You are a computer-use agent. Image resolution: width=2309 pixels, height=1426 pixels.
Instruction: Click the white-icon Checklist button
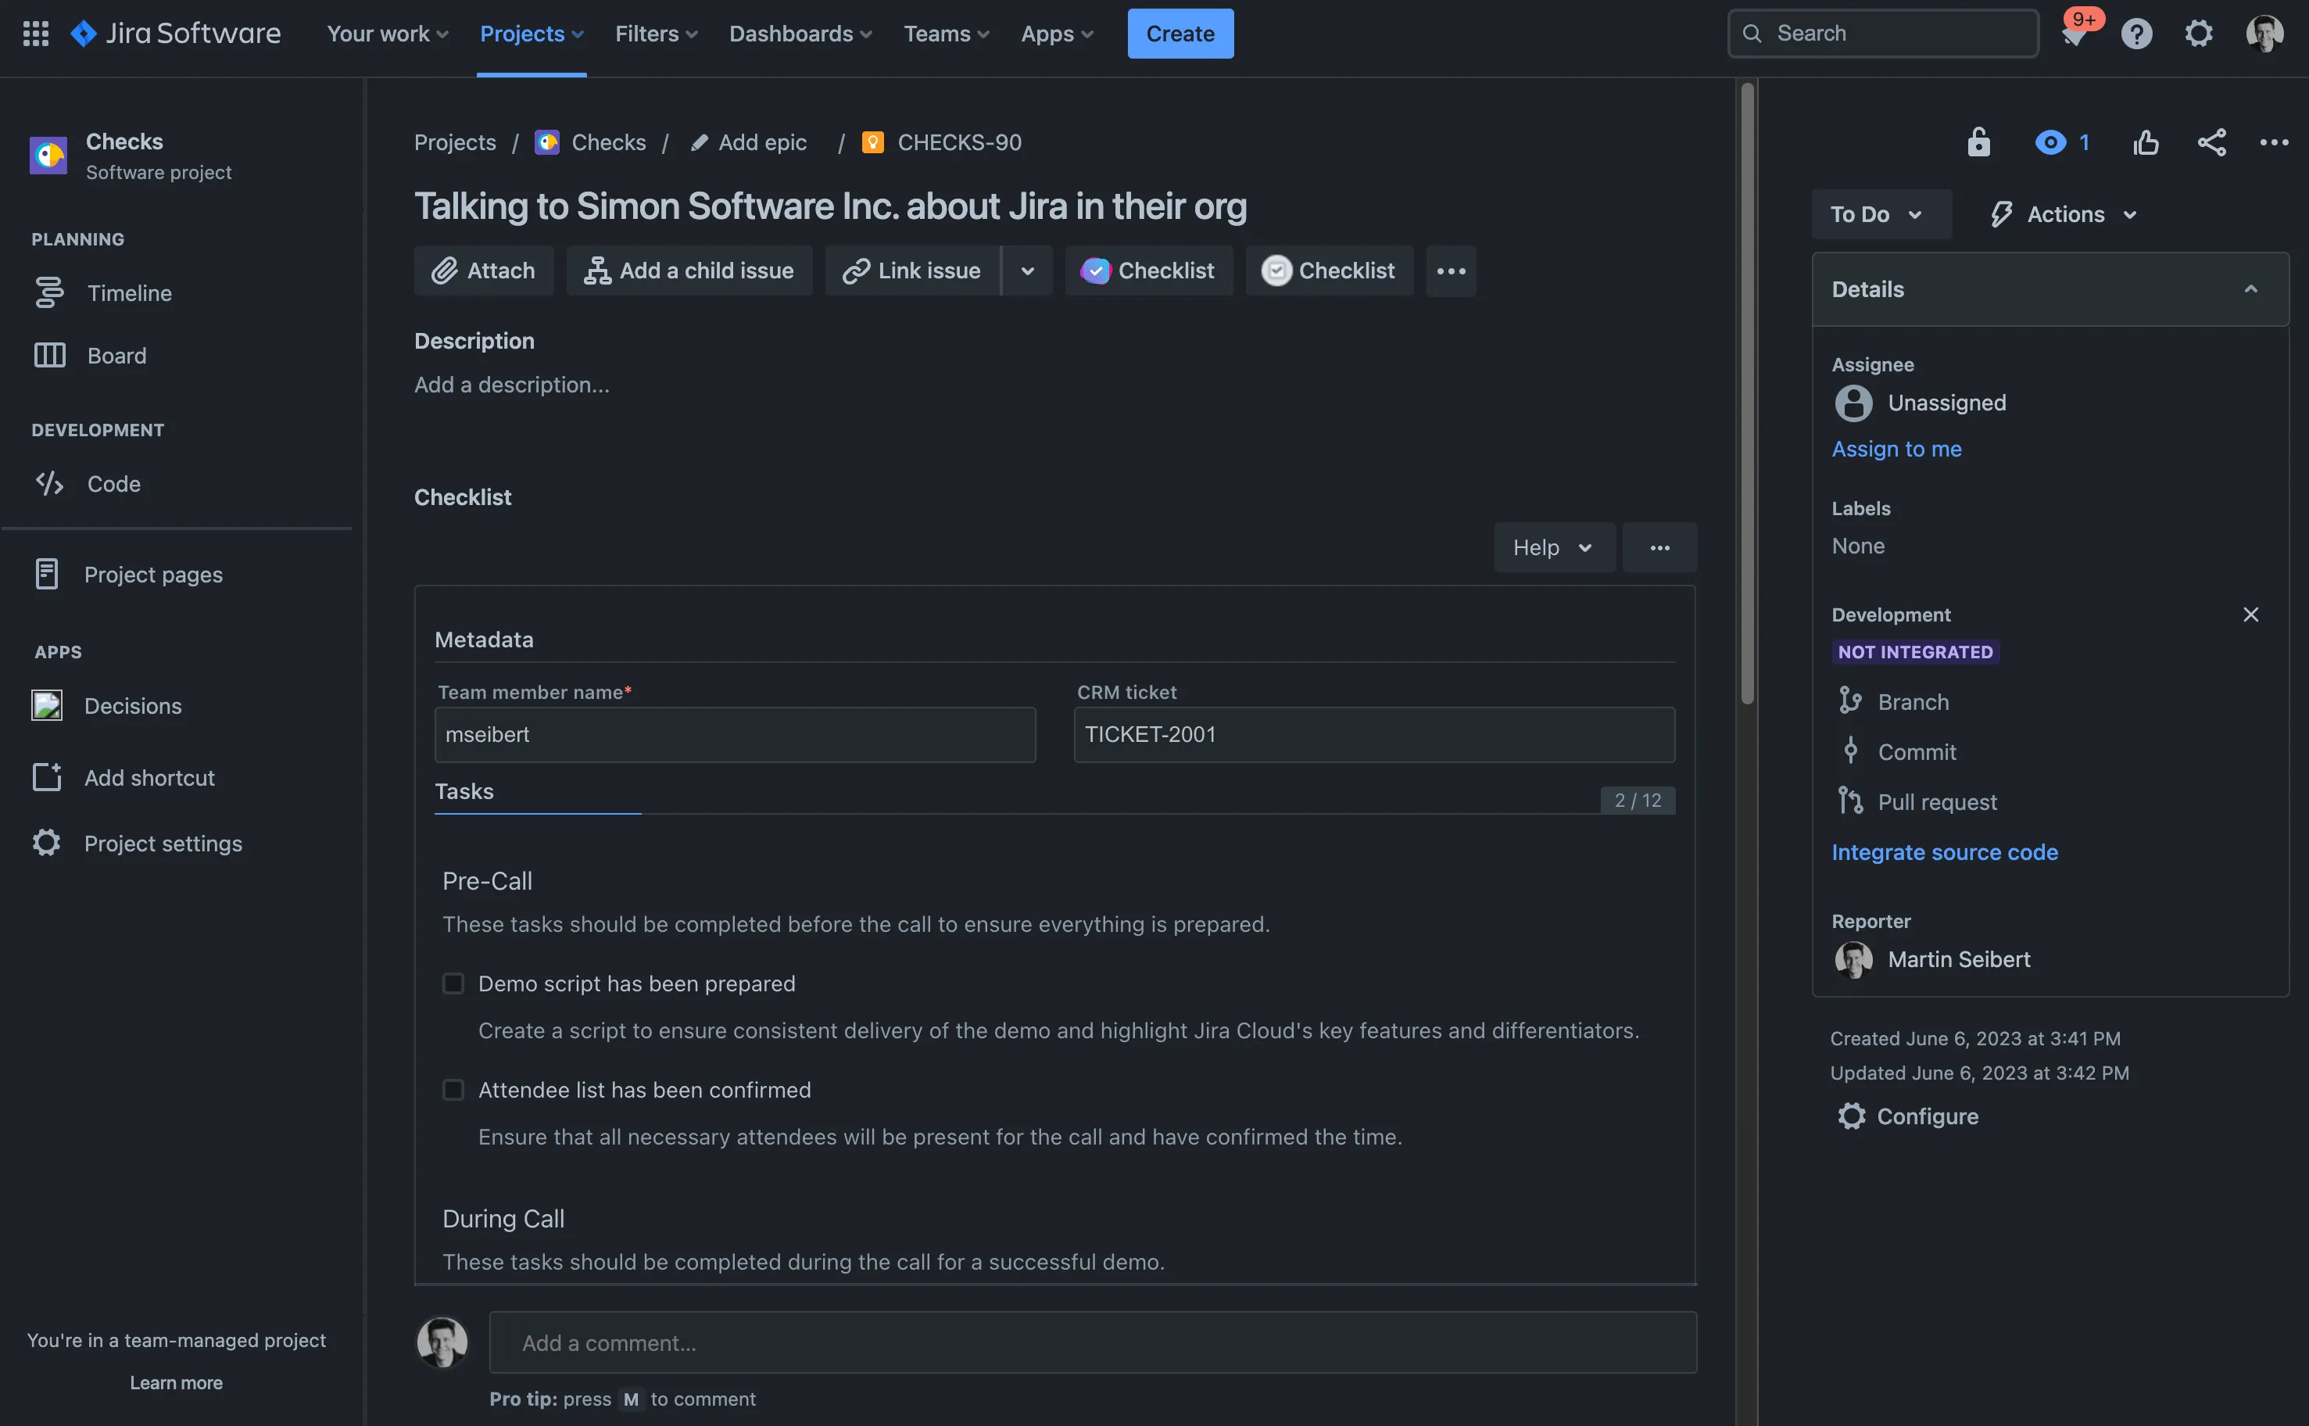pyautogui.click(x=1330, y=271)
